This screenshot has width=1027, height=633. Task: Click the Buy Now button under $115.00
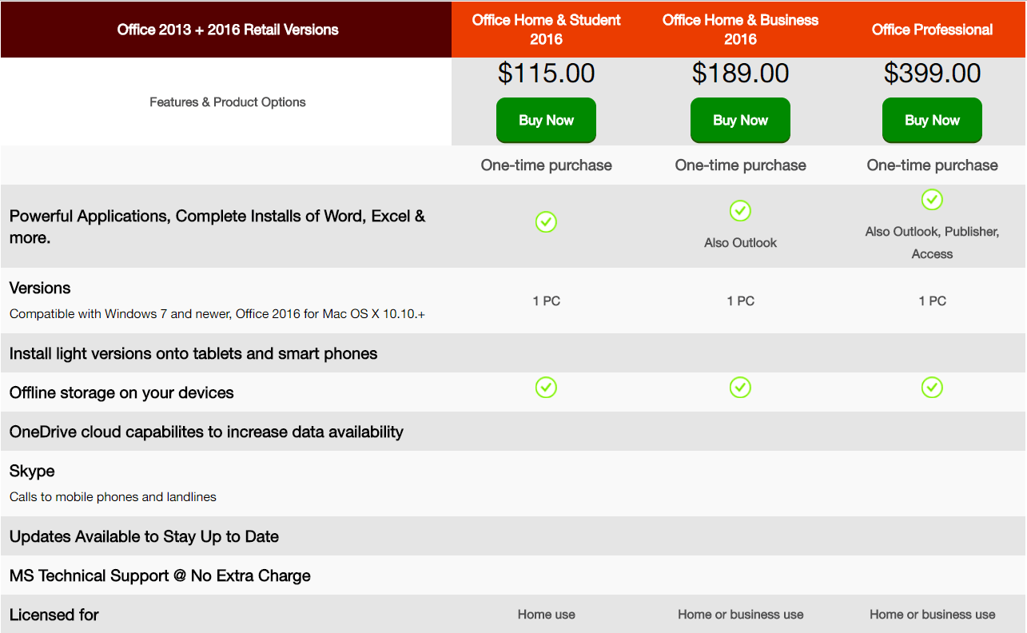(546, 120)
